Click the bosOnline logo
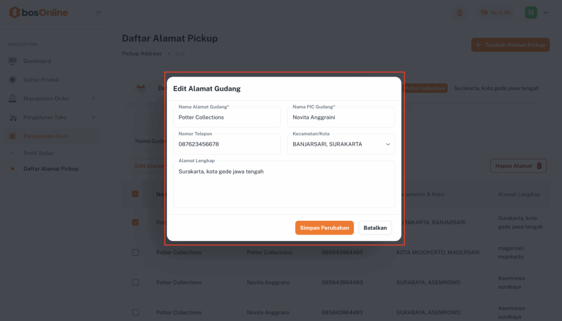The width and height of the screenshot is (562, 321). click(x=38, y=12)
